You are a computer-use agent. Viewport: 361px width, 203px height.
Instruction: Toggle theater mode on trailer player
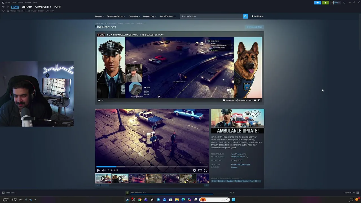tap(200, 170)
